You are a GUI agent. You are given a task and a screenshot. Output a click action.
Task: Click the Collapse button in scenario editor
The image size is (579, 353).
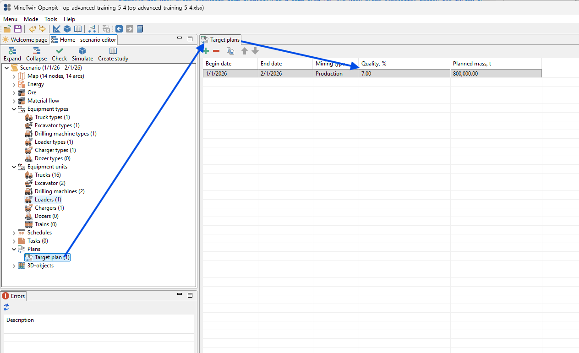(36, 54)
